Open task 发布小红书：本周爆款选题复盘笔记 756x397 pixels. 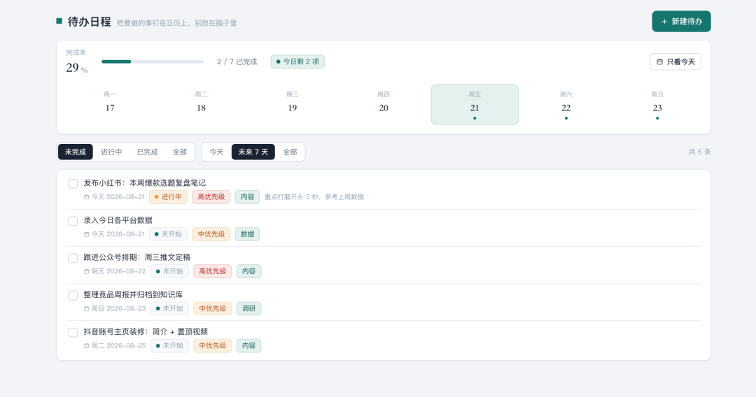(x=145, y=183)
